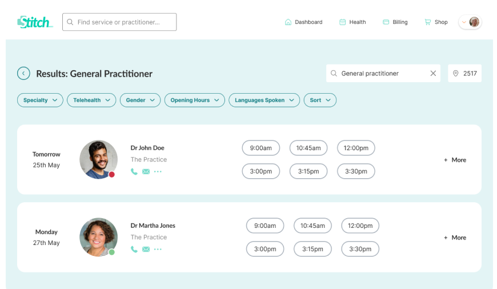Click the location pin icon

point(456,73)
